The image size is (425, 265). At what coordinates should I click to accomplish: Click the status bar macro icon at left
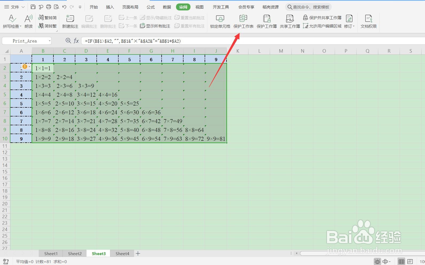(x=6, y=262)
